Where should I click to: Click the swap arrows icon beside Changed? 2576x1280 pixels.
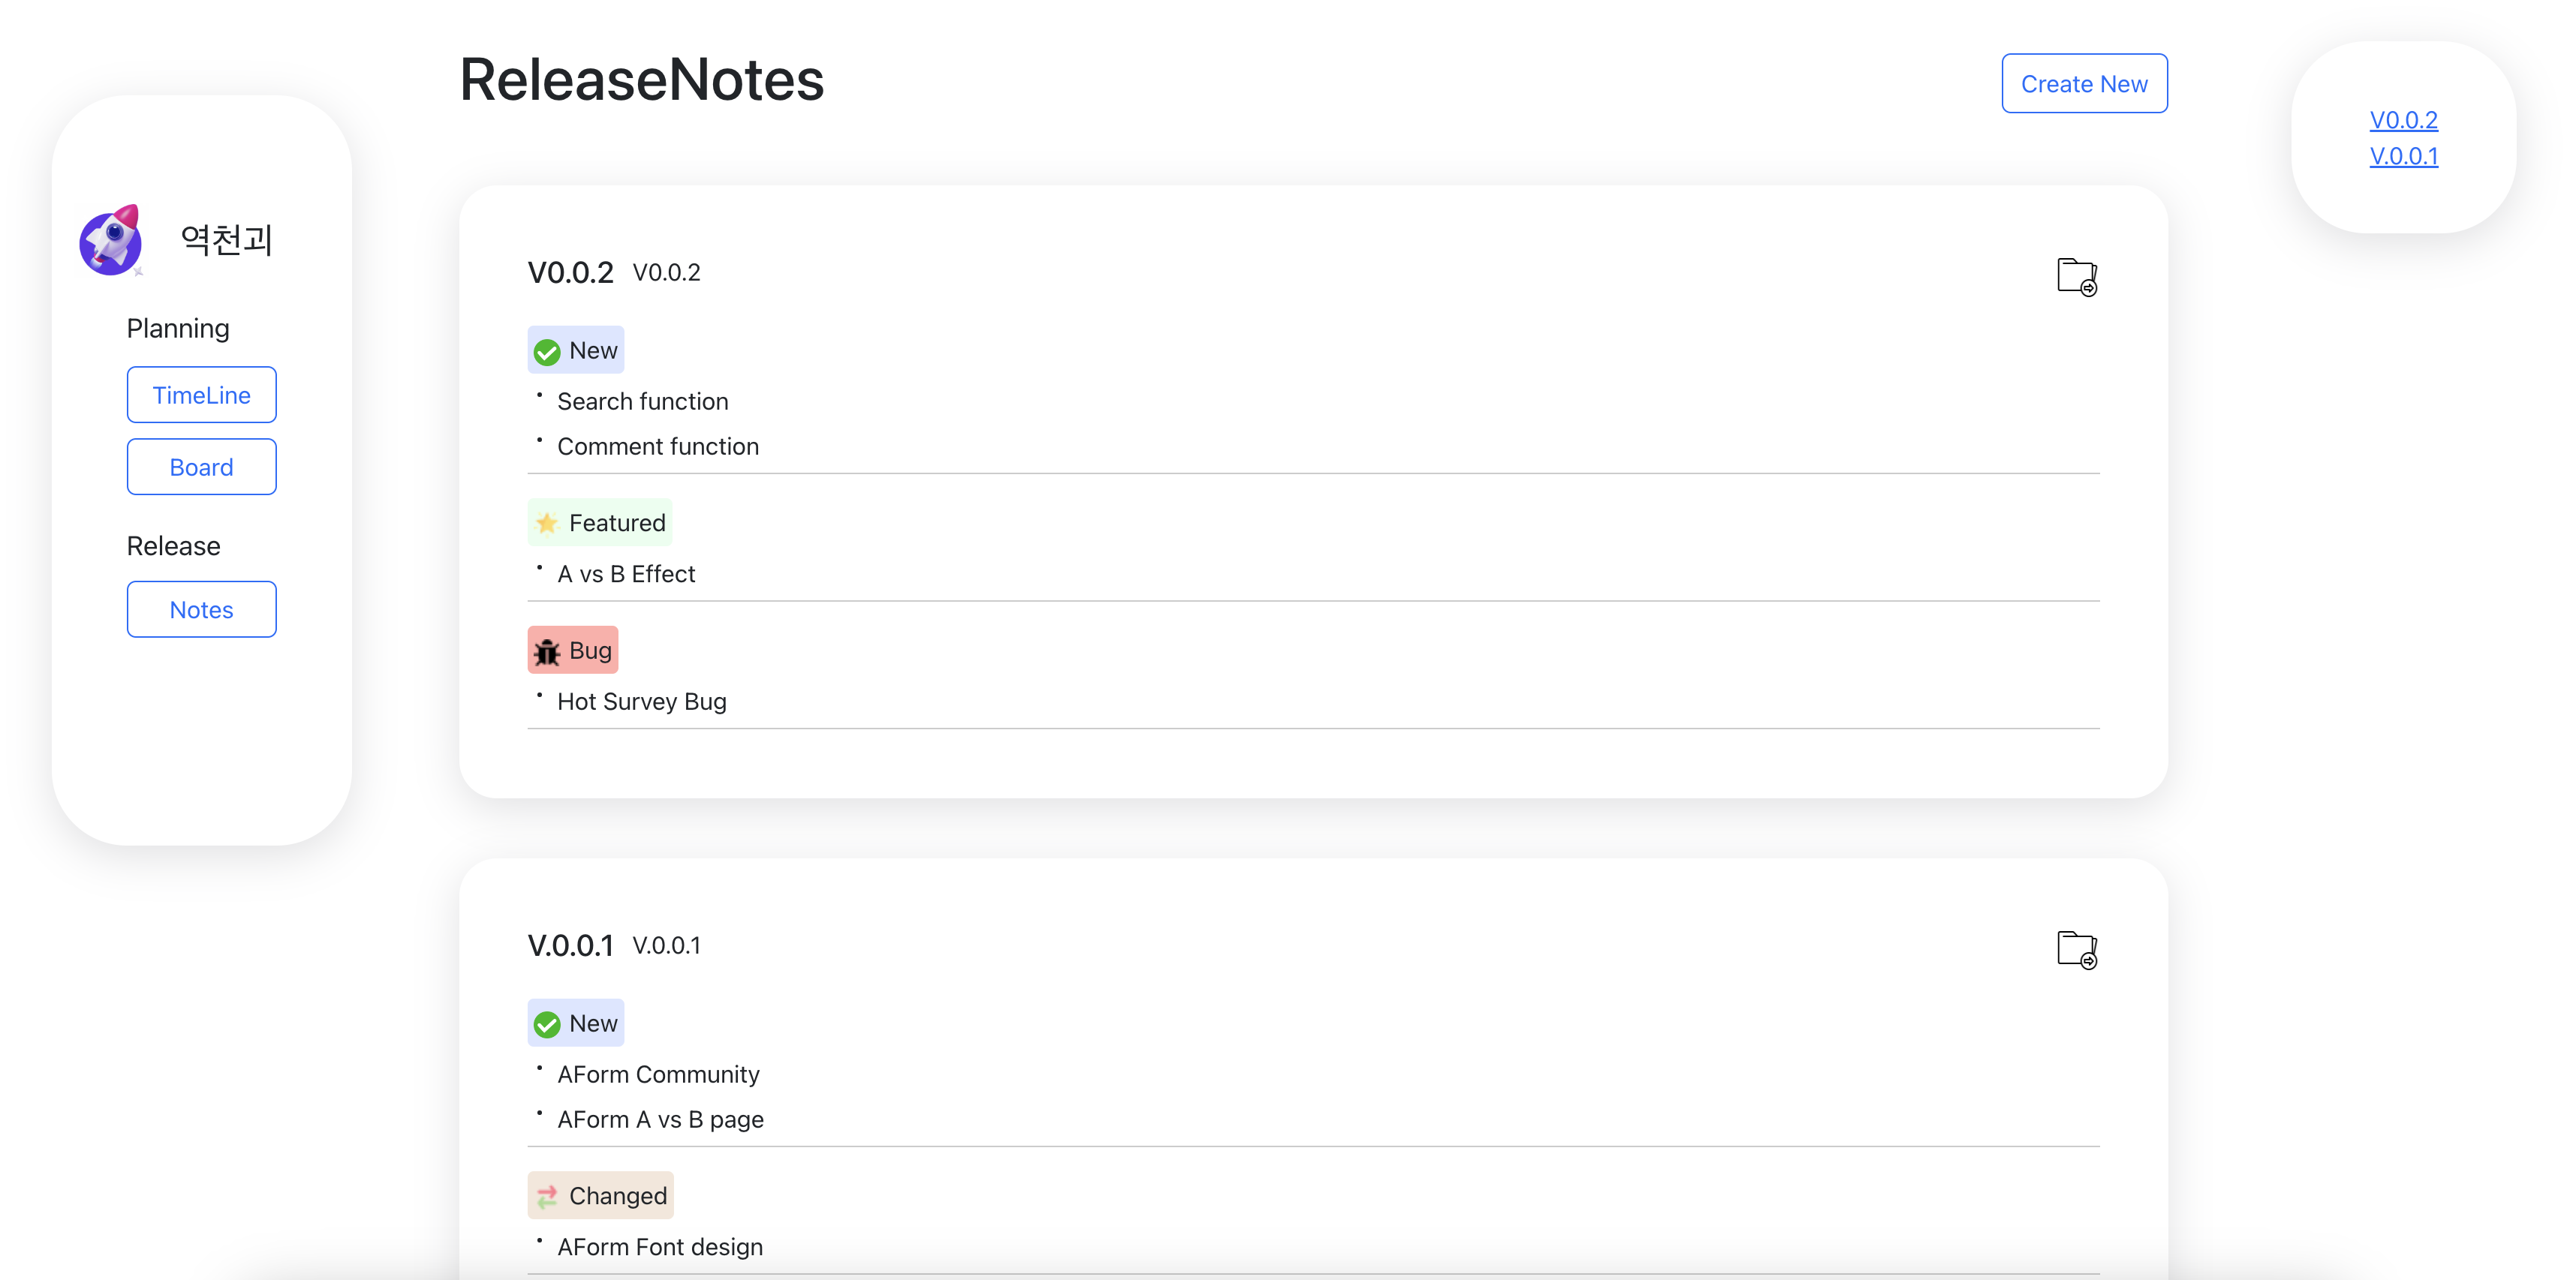tap(547, 1196)
